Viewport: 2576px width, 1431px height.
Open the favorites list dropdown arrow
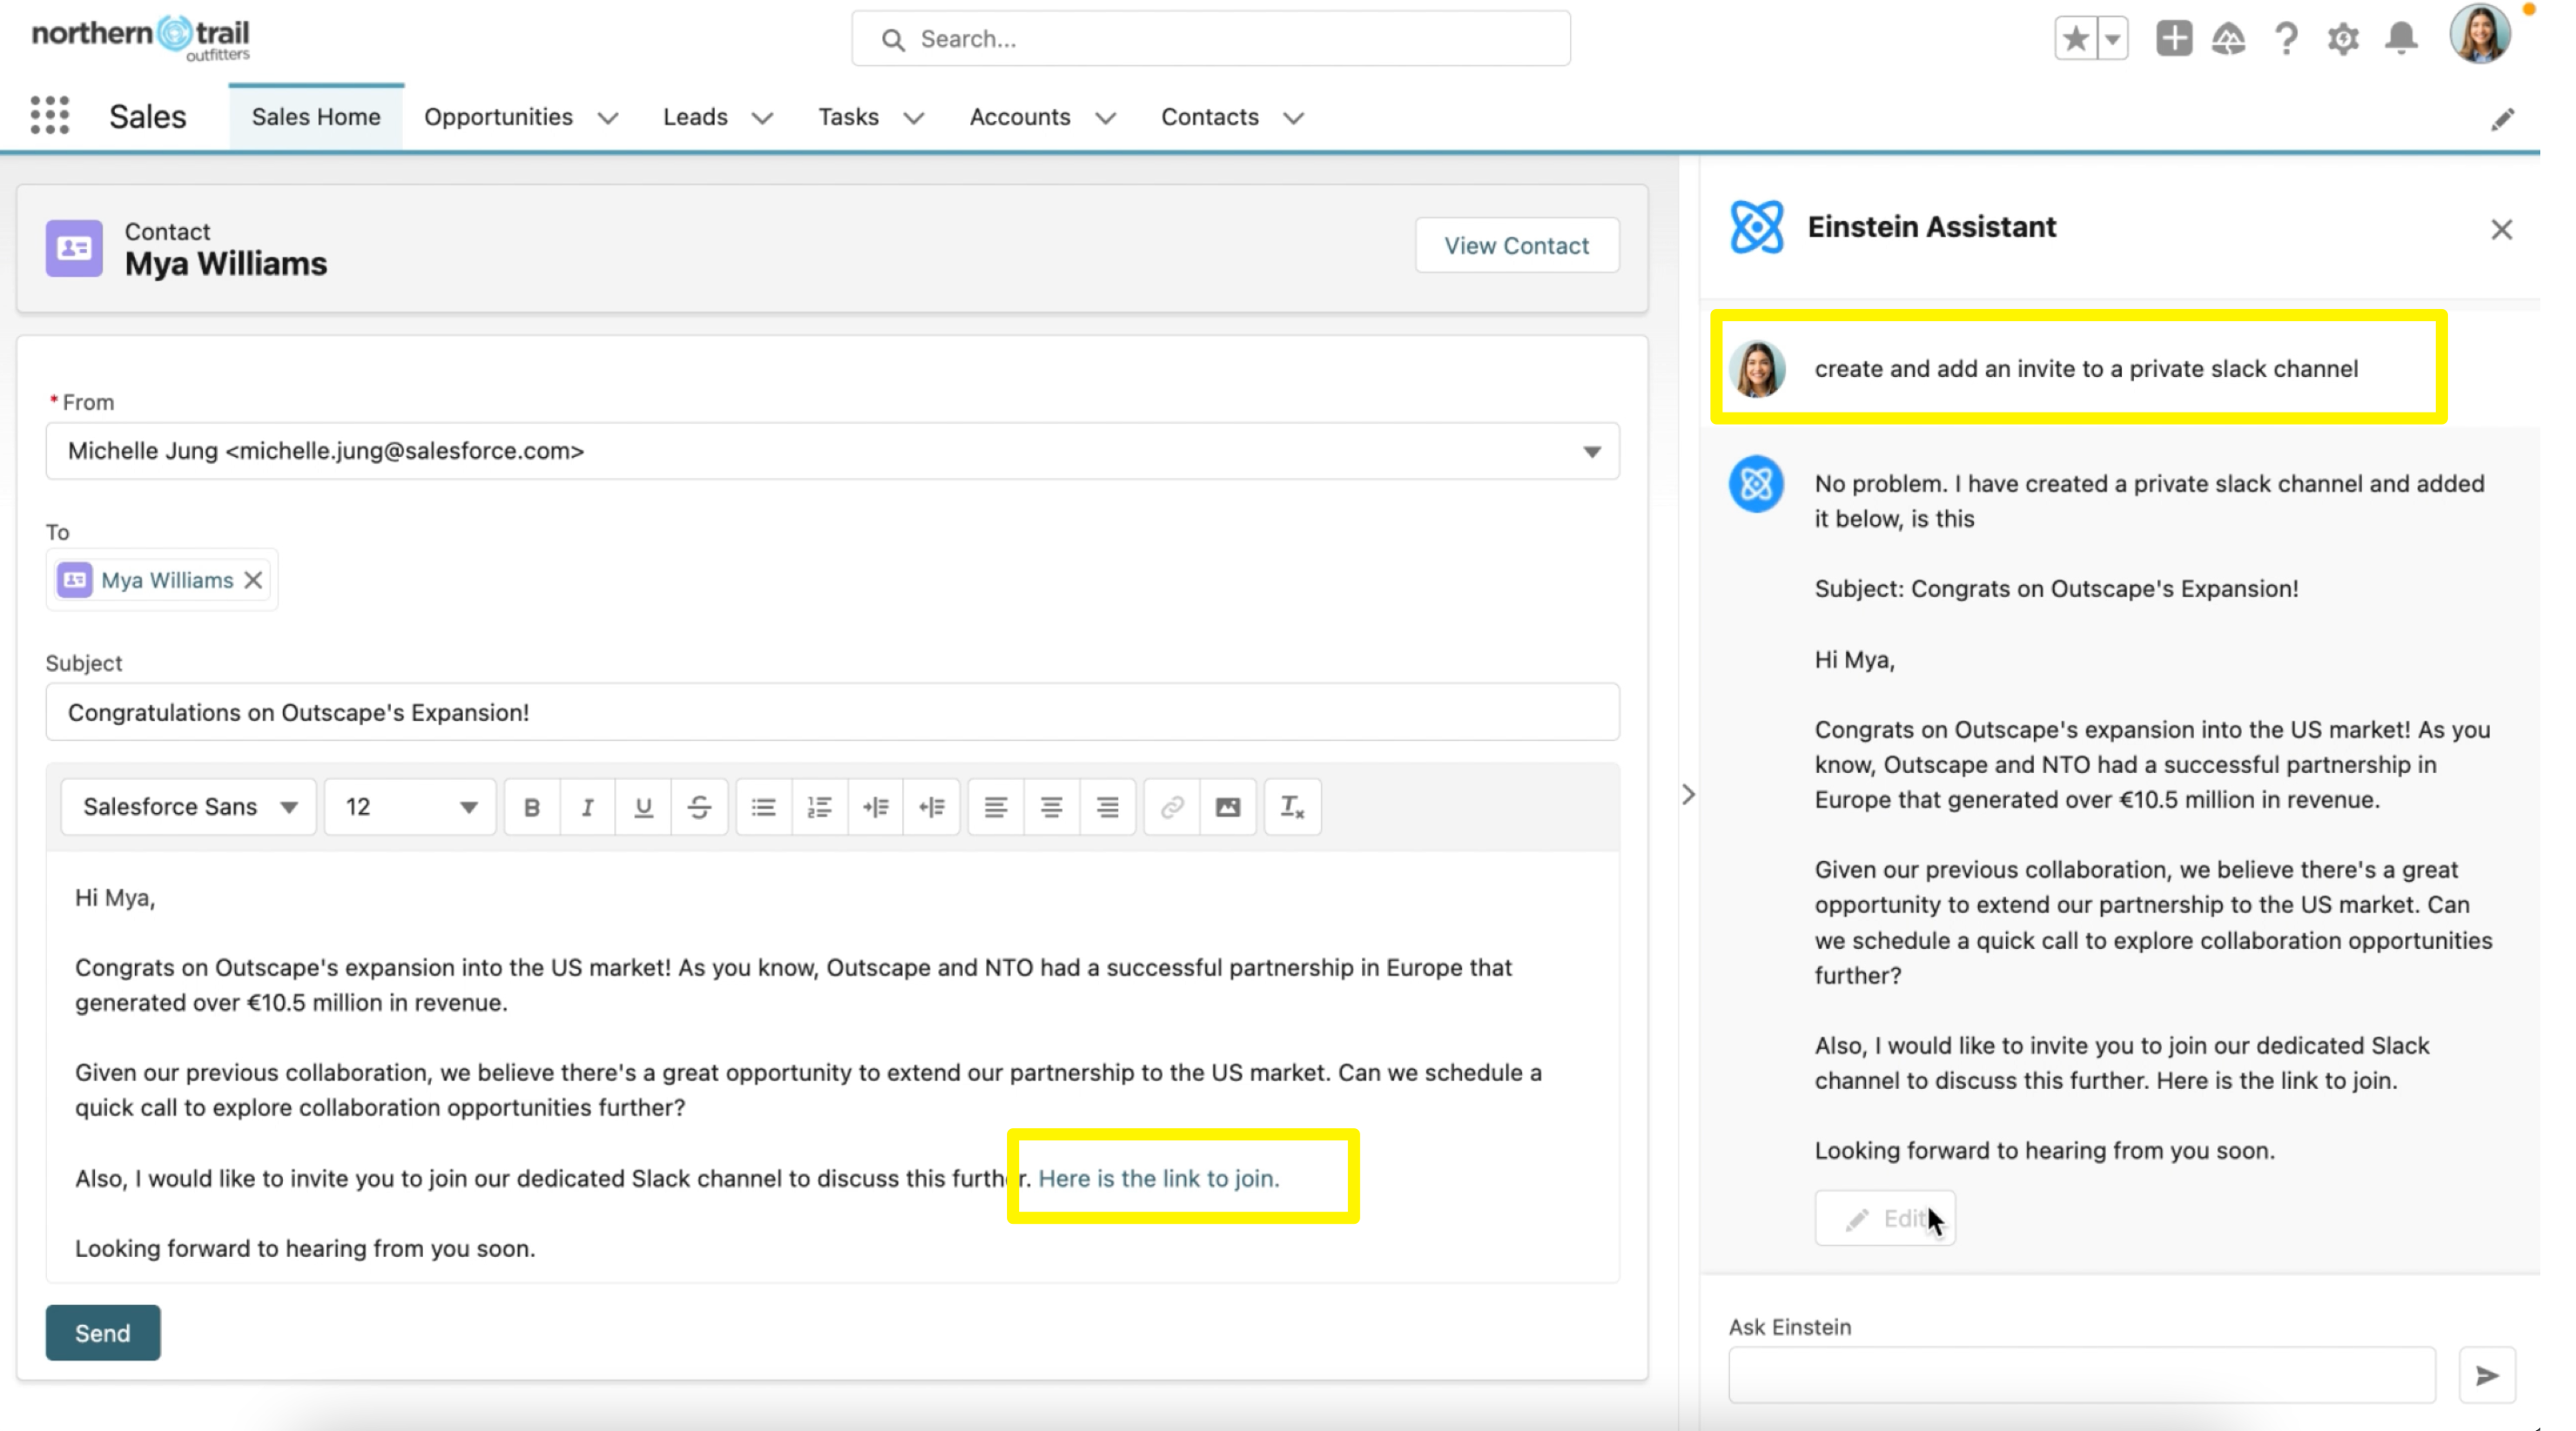point(2112,39)
